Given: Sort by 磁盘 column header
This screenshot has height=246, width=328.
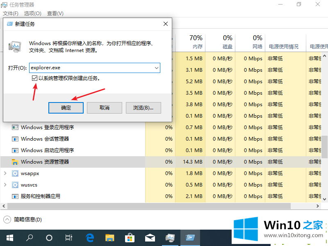Looking at the screenshot, I should (x=220, y=43).
